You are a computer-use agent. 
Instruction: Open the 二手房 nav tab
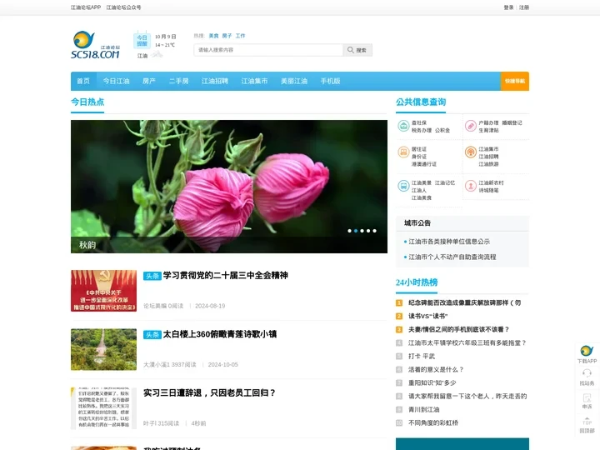tap(178, 81)
